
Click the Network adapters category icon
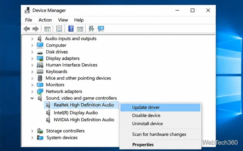click(40, 91)
